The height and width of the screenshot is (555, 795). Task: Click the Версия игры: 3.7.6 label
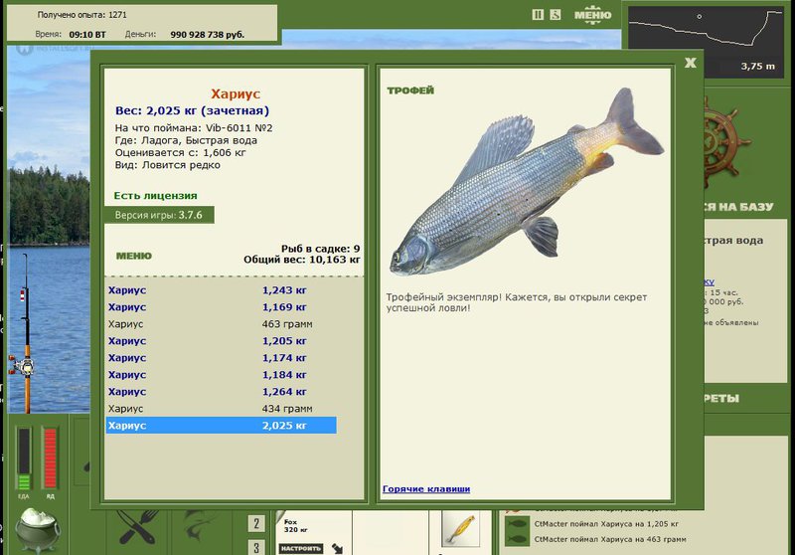pos(159,215)
